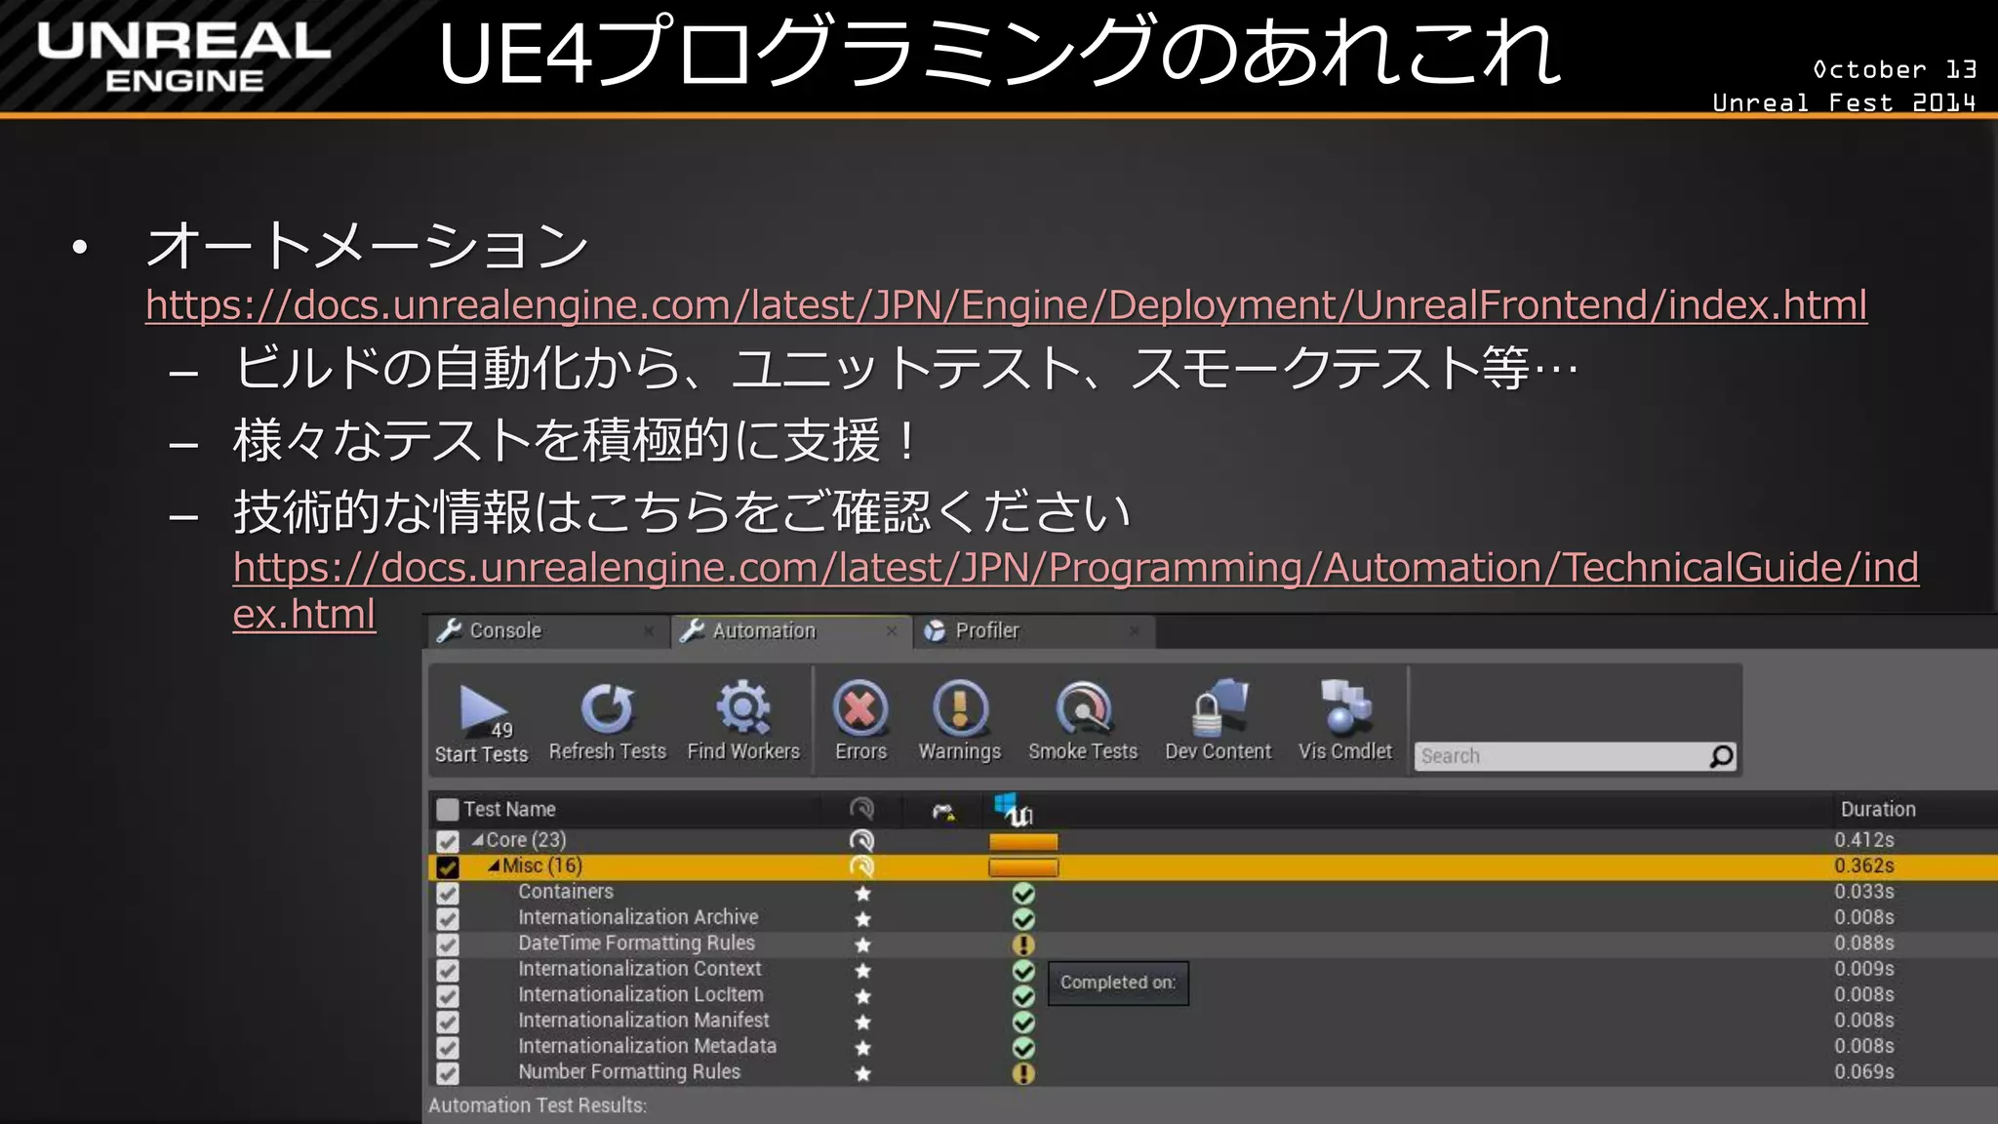Close the Automation tab

(x=891, y=631)
